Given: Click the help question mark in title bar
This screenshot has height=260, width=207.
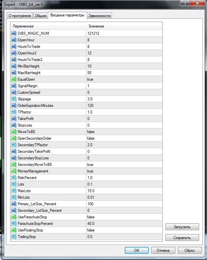Looking at the screenshot, I should (x=185, y=3).
